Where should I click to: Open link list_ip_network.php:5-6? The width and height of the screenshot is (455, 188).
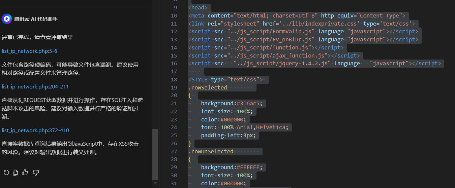pyautogui.click(x=29, y=51)
